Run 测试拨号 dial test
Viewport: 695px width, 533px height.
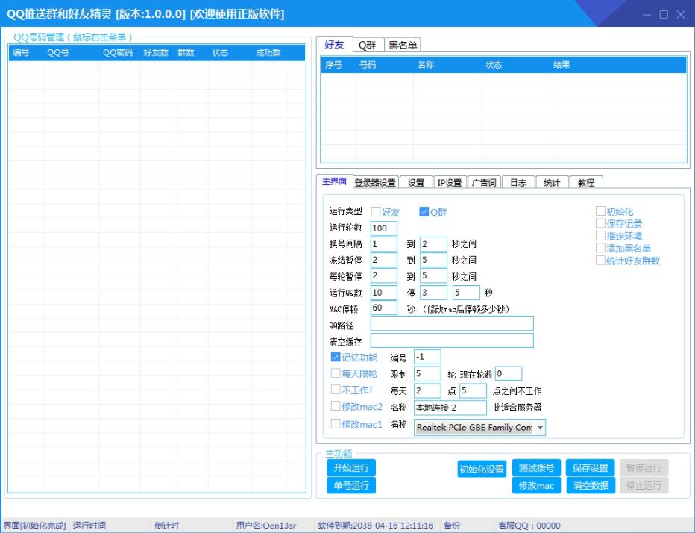click(x=536, y=467)
